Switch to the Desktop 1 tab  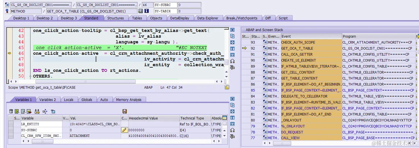point(21,18)
